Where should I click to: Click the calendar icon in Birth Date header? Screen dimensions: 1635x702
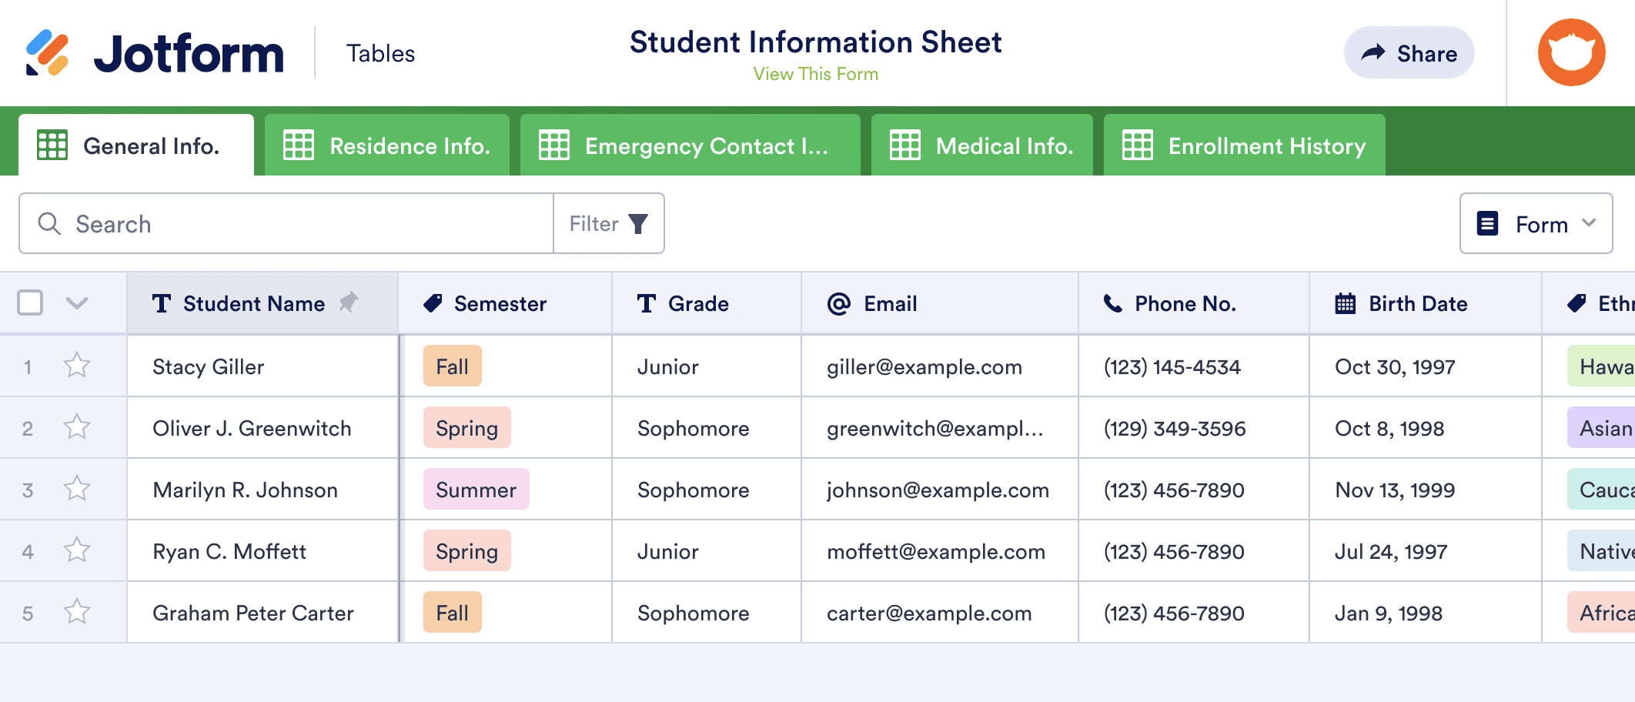(1345, 303)
